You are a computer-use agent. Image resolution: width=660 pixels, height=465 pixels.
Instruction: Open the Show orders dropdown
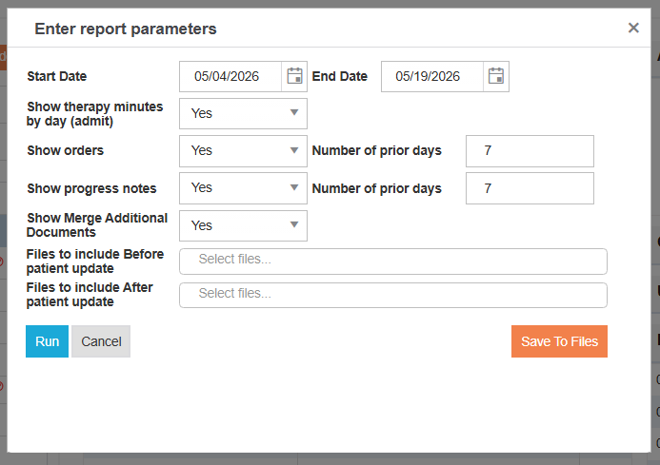point(243,151)
